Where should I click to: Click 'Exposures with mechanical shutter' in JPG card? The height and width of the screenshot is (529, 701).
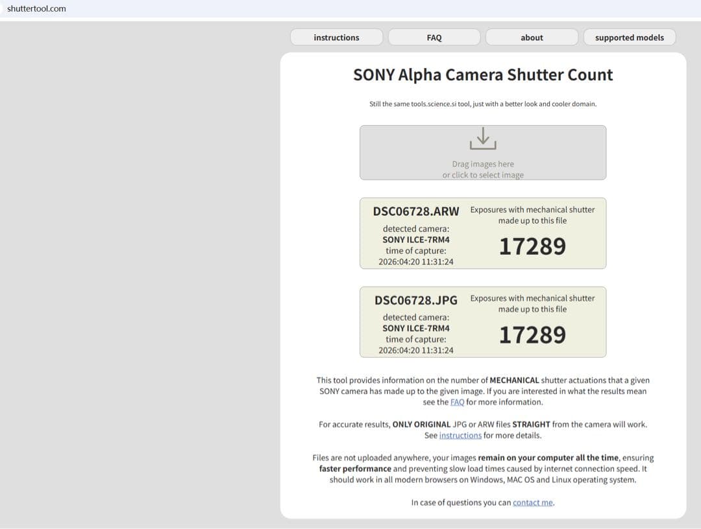pos(532,298)
